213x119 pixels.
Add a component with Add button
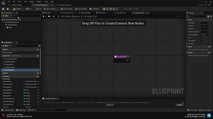[5, 16]
